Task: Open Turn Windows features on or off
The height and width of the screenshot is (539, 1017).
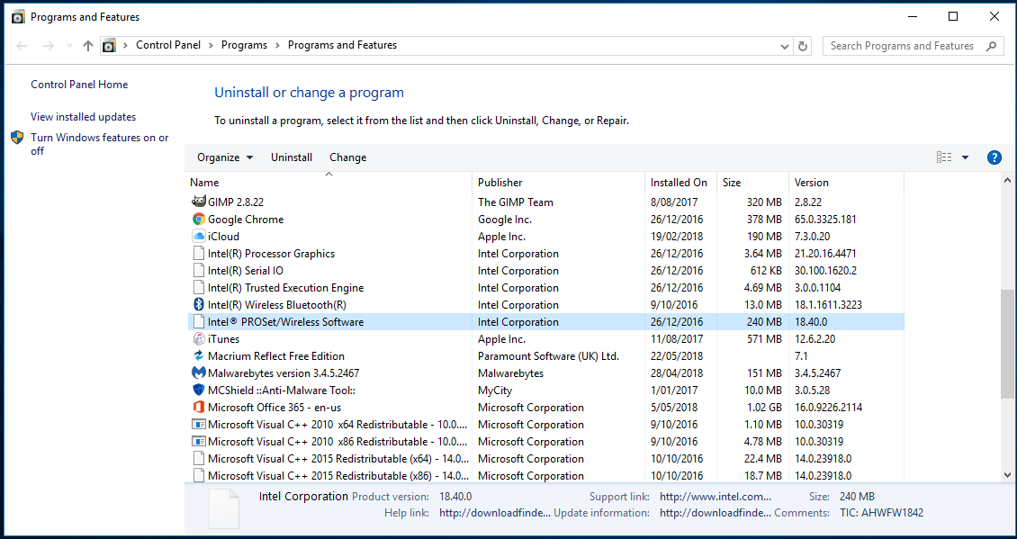Action: 99,144
